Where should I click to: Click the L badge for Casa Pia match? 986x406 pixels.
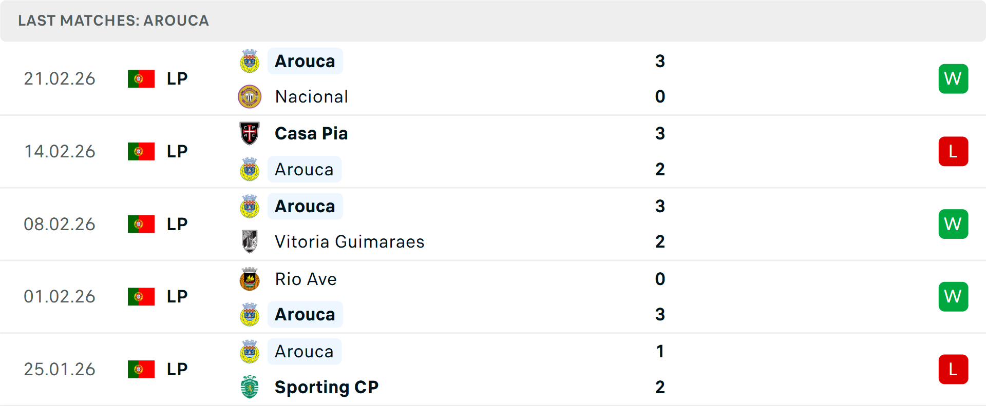953,151
